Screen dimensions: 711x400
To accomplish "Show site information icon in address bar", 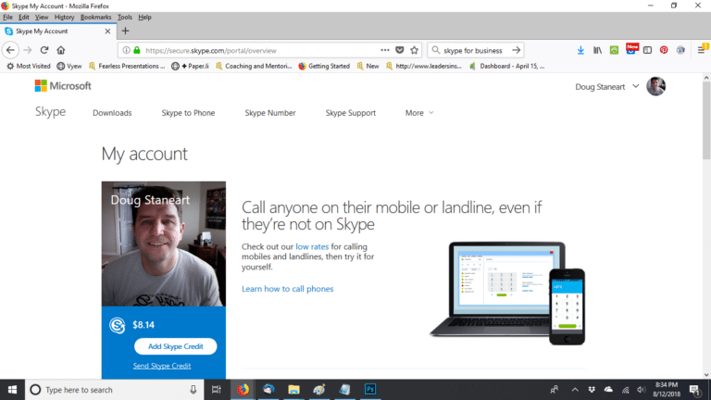I will point(127,50).
